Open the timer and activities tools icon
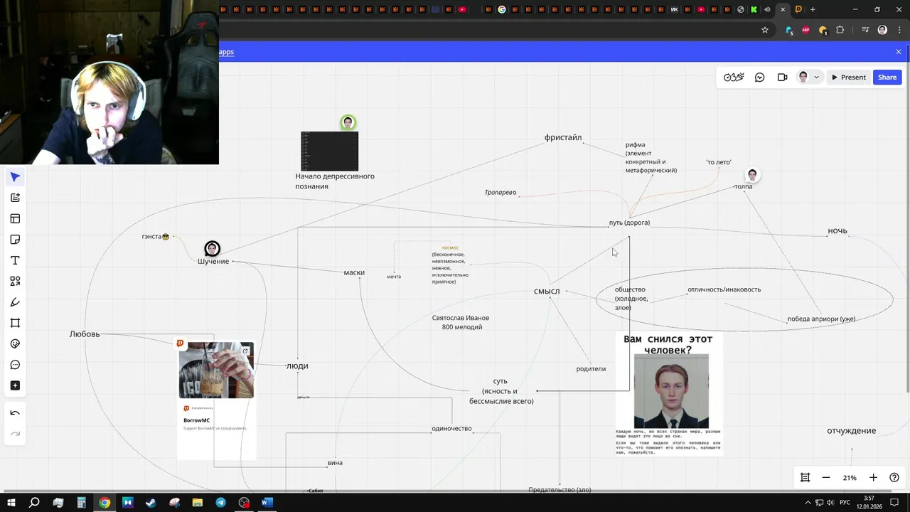This screenshot has width=910, height=512. pos(734,78)
